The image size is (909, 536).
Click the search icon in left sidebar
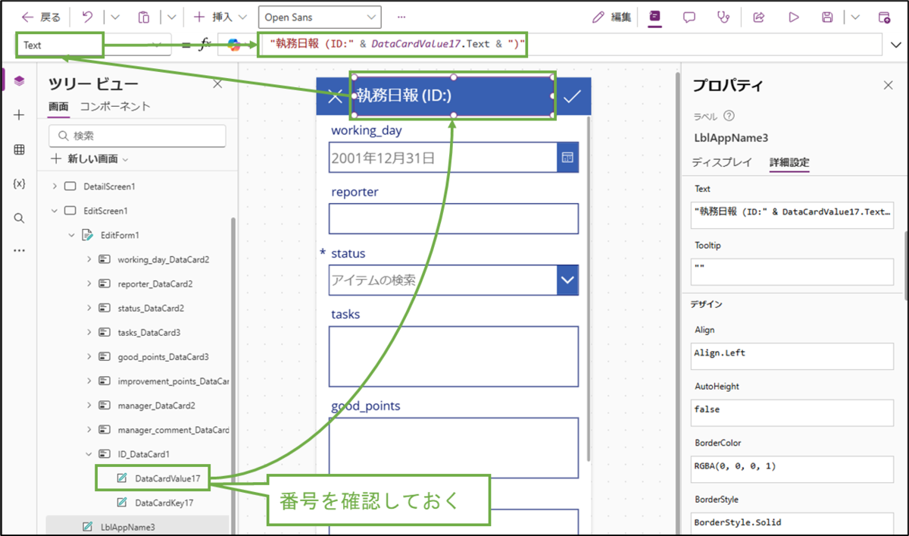(20, 218)
